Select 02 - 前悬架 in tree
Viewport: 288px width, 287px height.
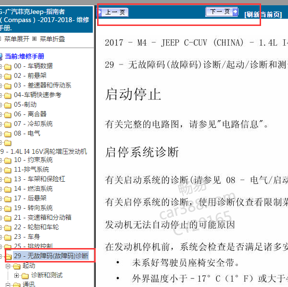pos(30,75)
